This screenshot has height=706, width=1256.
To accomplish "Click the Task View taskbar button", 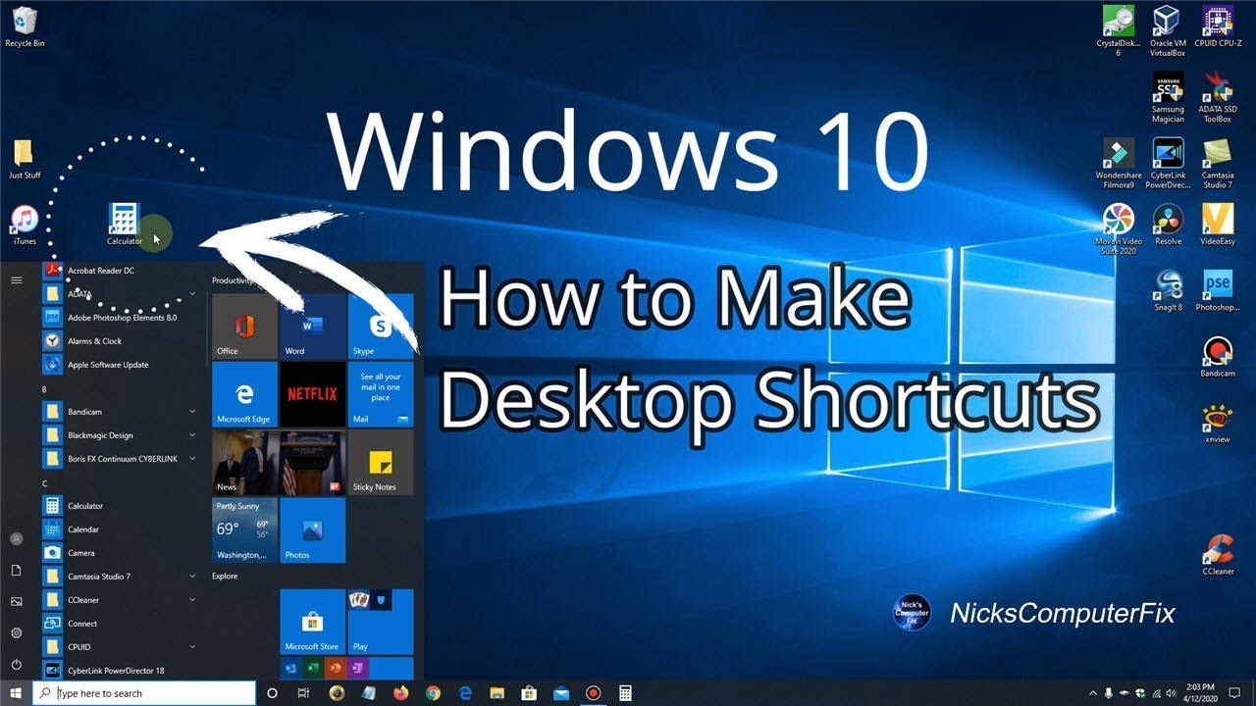I will tap(305, 693).
